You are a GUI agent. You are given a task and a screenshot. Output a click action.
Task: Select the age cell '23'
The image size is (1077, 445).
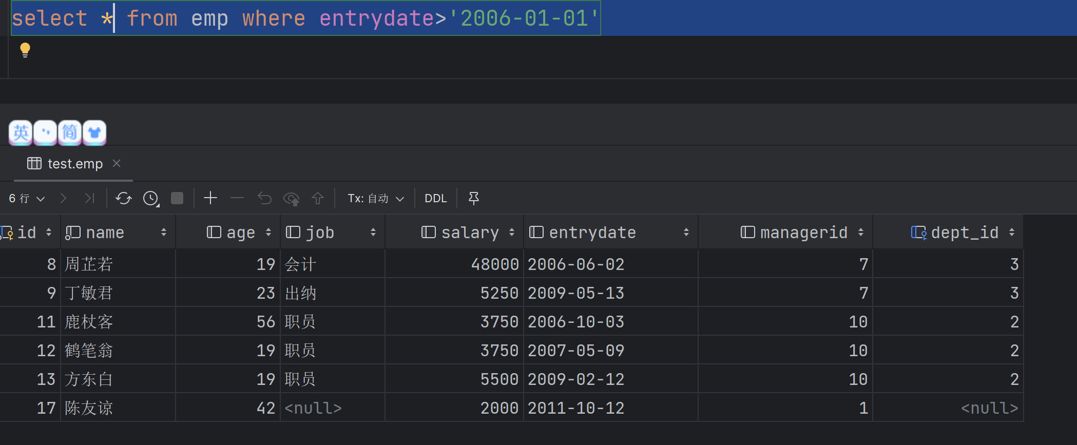click(228, 293)
